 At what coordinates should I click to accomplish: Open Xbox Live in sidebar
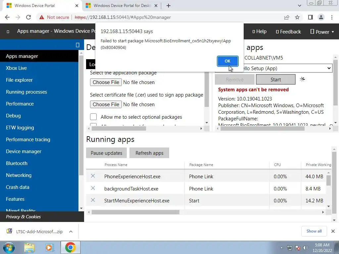tap(39, 68)
